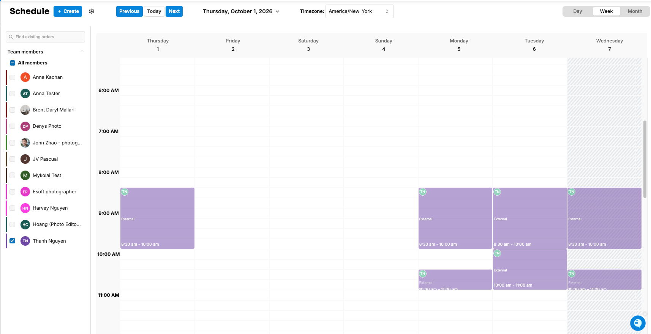Screen dimensions: 651x334
Task: Click JV Pascual's brown J avatar
Action: click(x=25, y=159)
